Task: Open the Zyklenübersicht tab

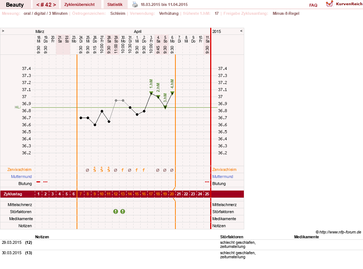Action: pos(80,4)
